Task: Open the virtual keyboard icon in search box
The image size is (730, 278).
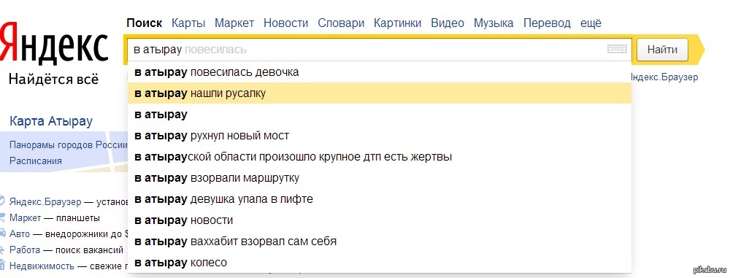Action: point(617,49)
